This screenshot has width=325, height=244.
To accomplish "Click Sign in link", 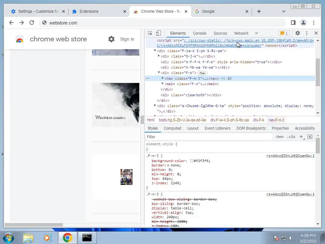I will pyautogui.click(x=127, y=39).
